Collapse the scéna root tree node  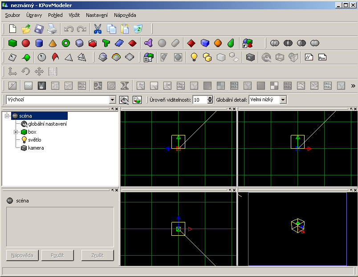[x=7, y=116]
